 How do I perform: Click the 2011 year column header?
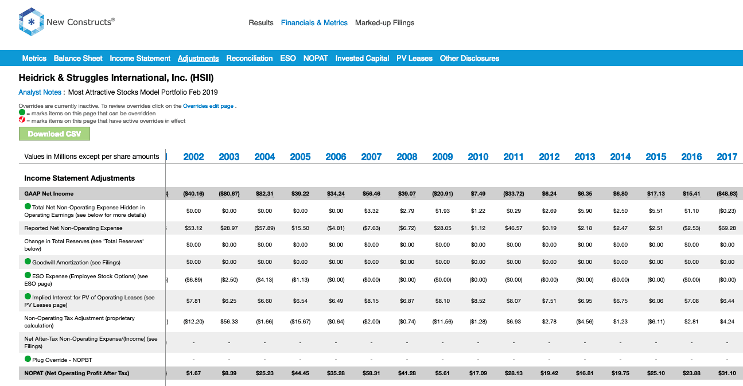coord(514,157)
